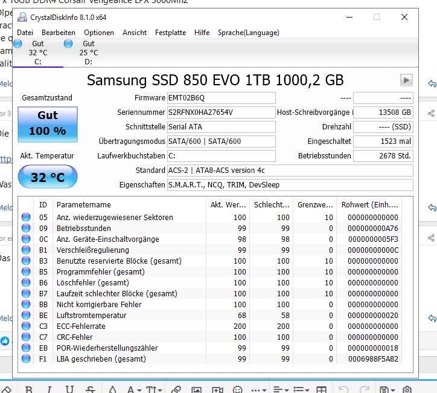Click the redo arrow in editor toolbar
This screenshot has width=437, height=393.
pos(365,389)
